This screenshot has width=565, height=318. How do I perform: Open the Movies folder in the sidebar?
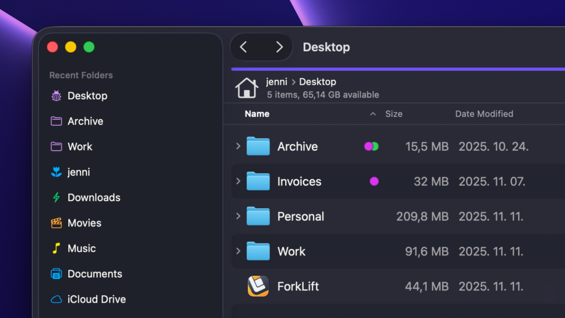click(x=84, y=223)
